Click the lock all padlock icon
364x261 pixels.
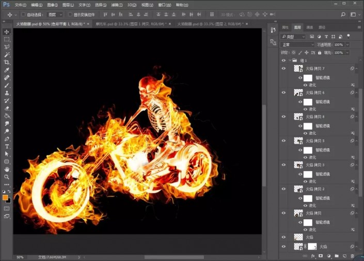[320, 53]
